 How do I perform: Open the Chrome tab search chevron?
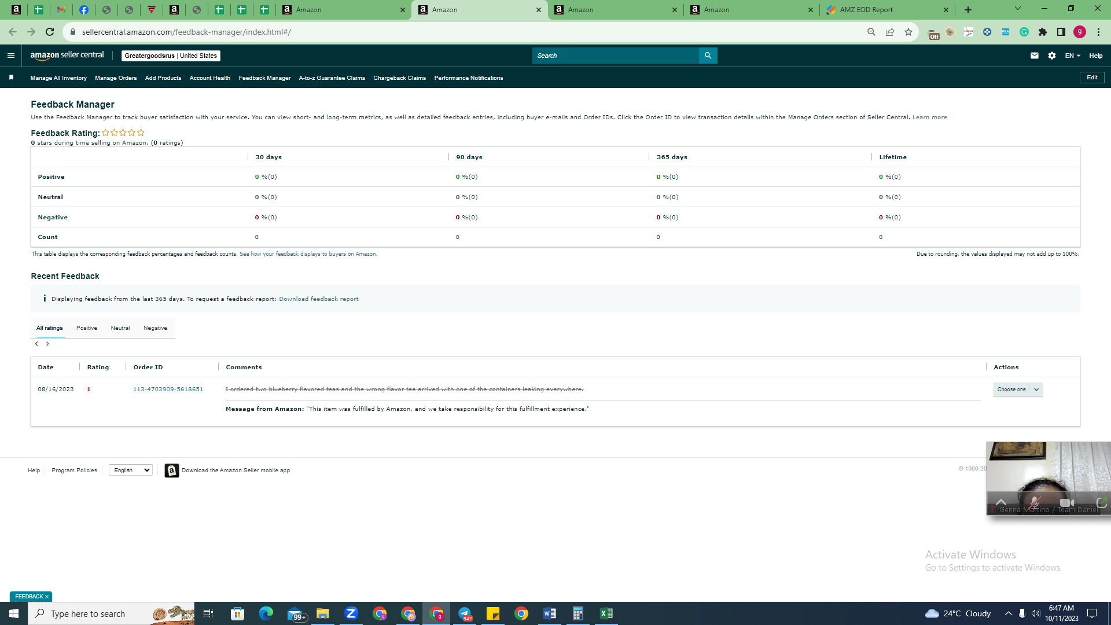coord(1018,9)
